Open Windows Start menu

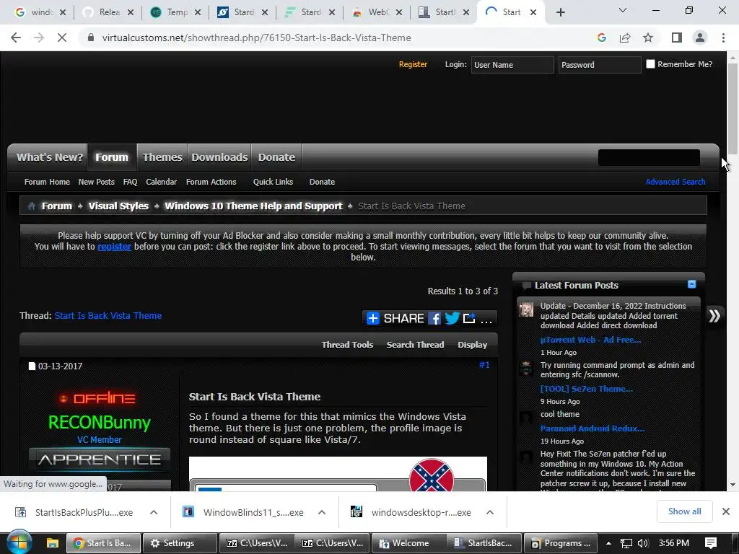tap(18, 542)
